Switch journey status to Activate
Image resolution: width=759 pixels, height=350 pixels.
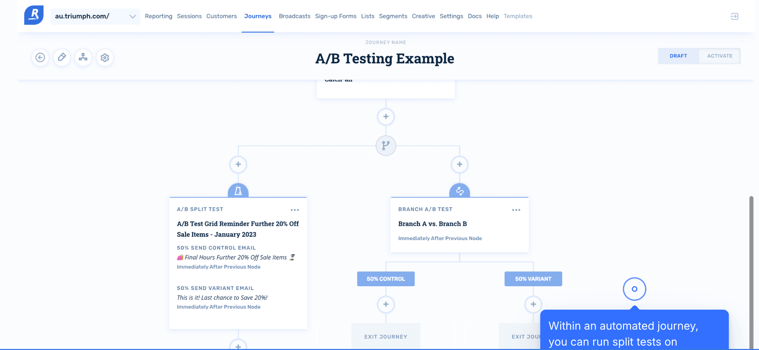(720, 56)
